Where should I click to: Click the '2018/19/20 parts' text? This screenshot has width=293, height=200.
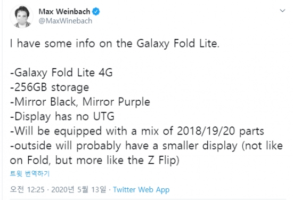point(221,131)
